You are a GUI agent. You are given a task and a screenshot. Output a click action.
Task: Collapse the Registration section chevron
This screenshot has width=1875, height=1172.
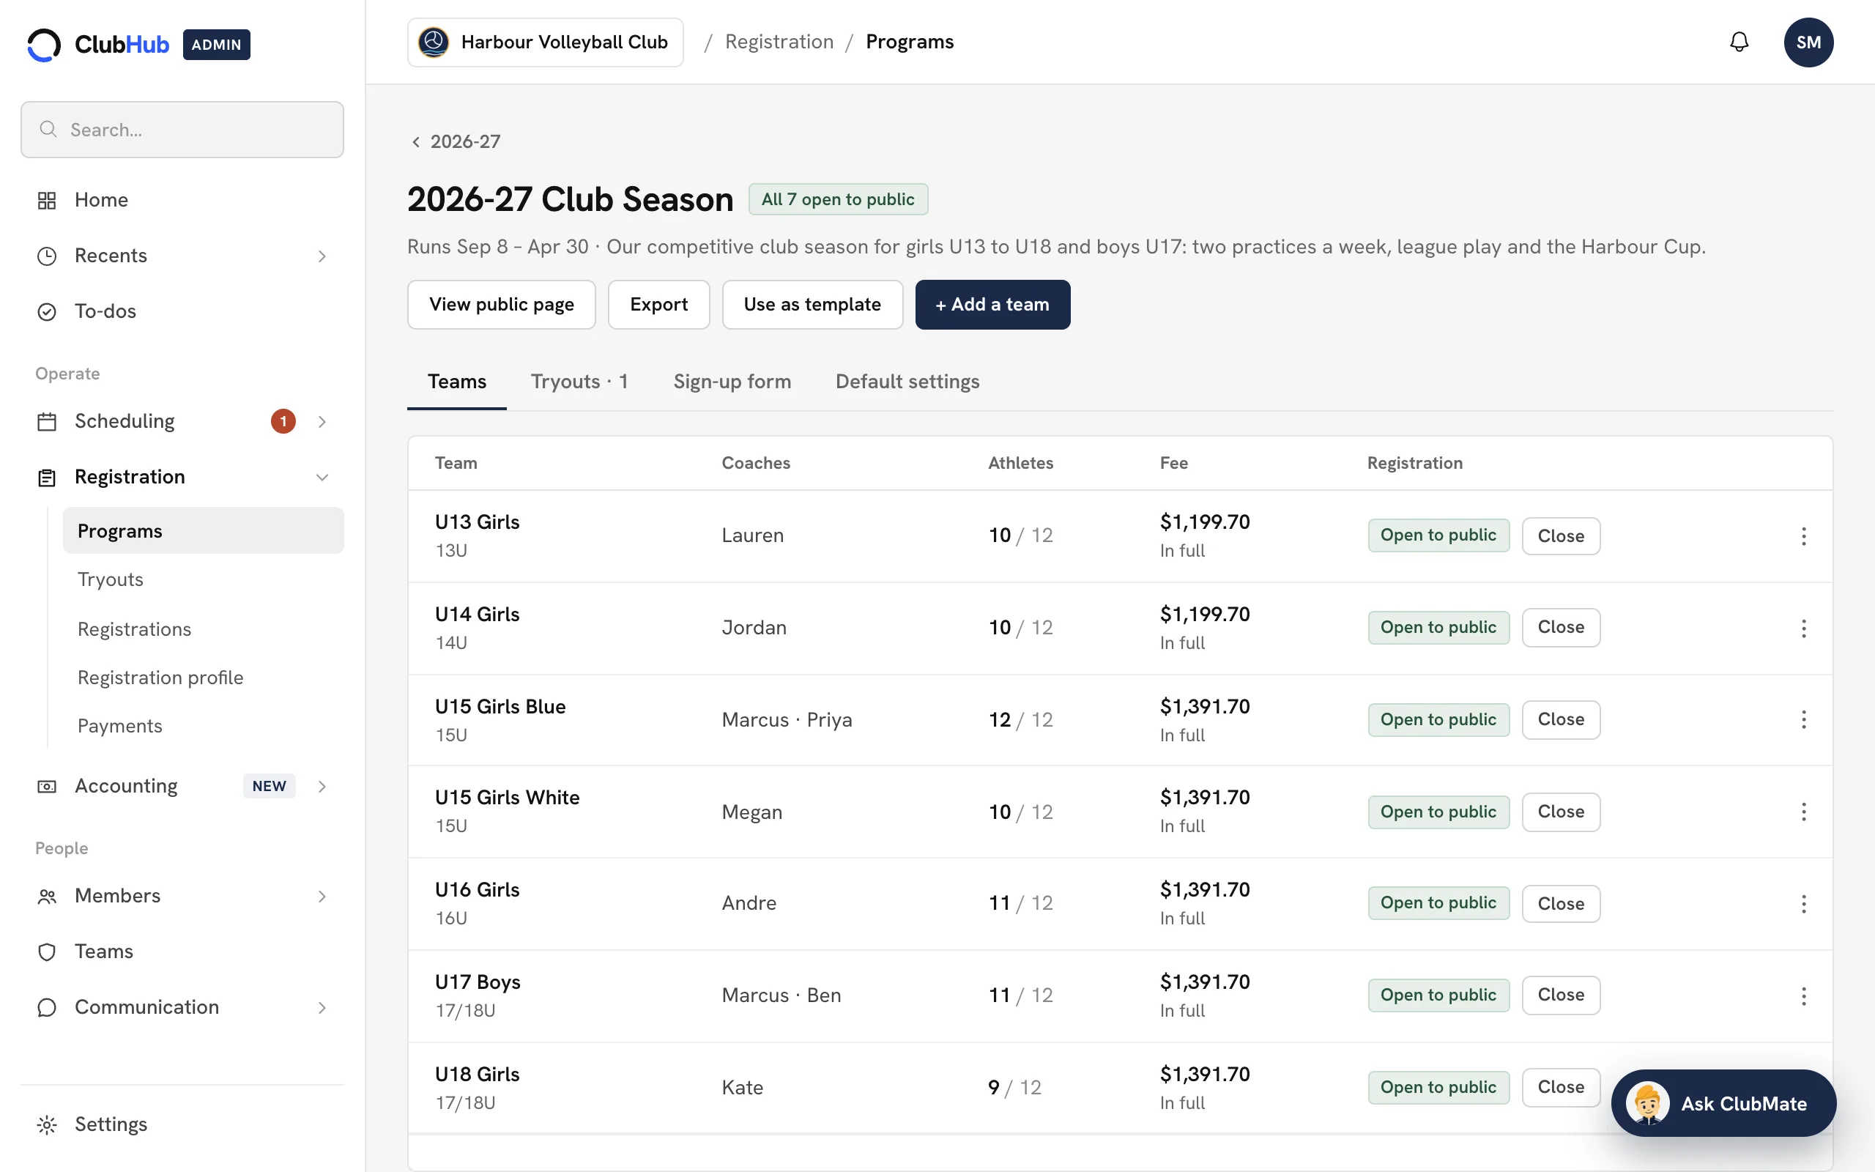pyautogui.click(x=322, y=478)
